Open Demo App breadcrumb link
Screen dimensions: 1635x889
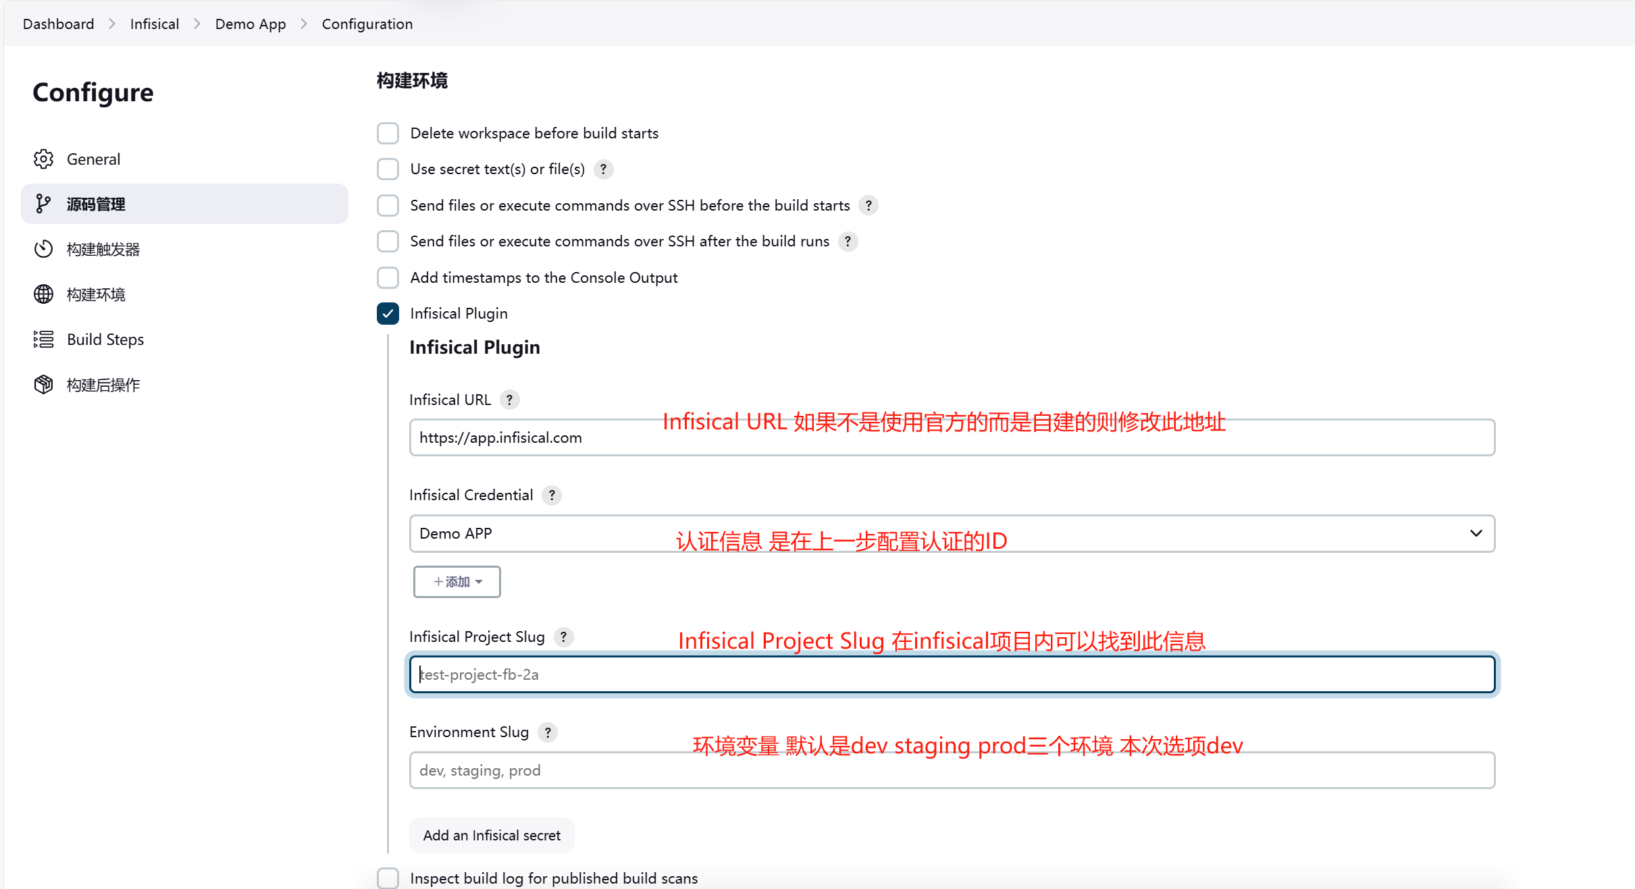click(x=251, y=24)
